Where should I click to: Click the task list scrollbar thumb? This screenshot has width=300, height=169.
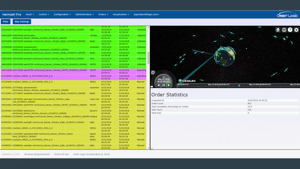tap(148, 57)
